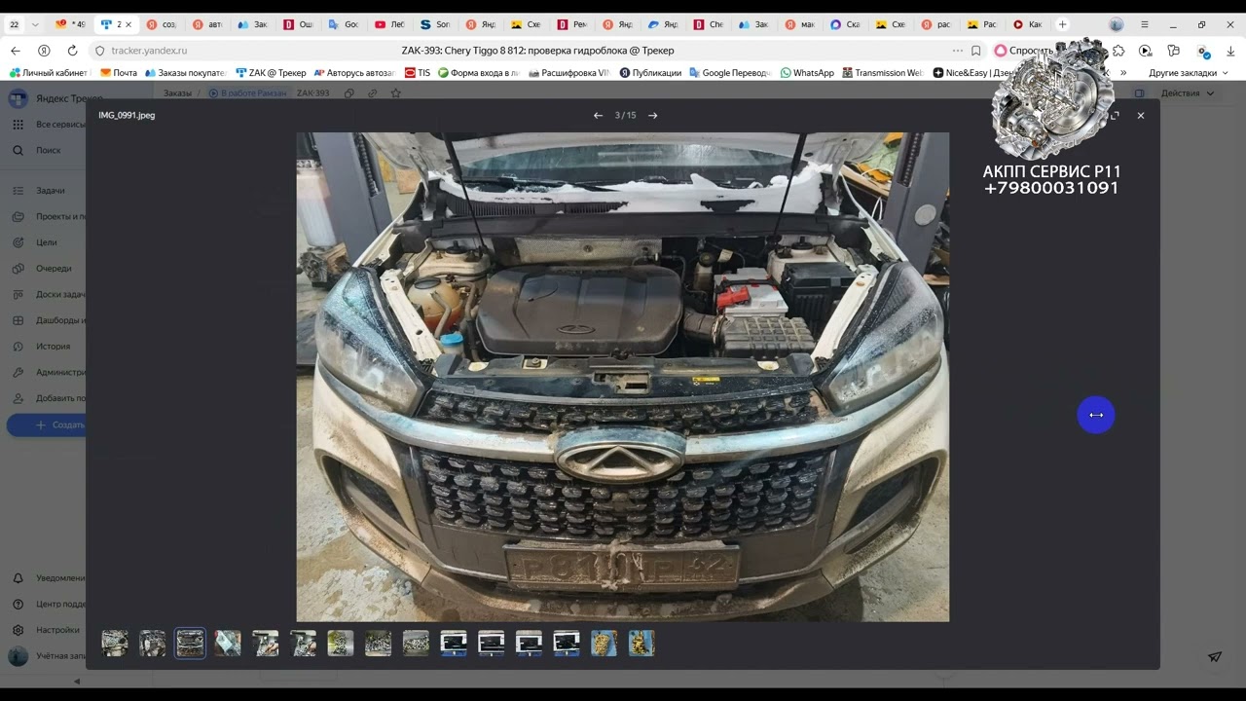Open the image viewer in fullscreen mode
The image size is (1246, 701).
coord(1115,115)
